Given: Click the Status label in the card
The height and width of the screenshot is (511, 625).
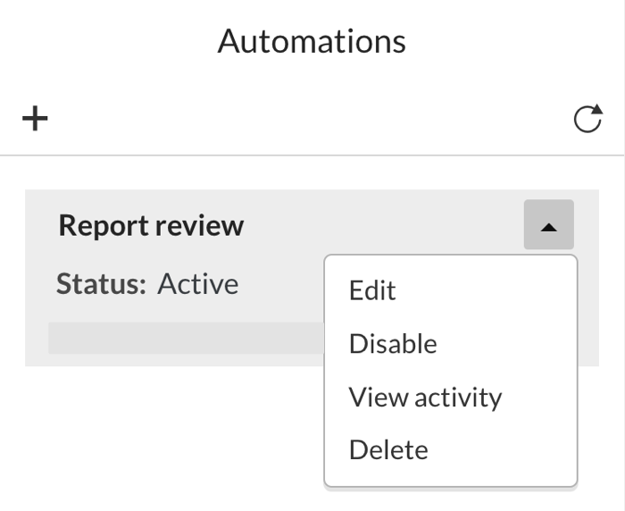Looking at the screenshot, I should [x=101, y=284].
